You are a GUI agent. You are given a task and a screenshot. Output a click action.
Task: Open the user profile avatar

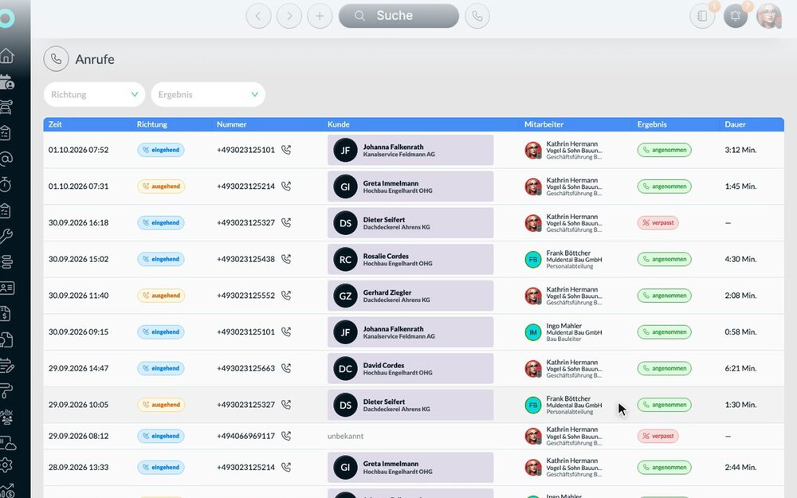768,16
